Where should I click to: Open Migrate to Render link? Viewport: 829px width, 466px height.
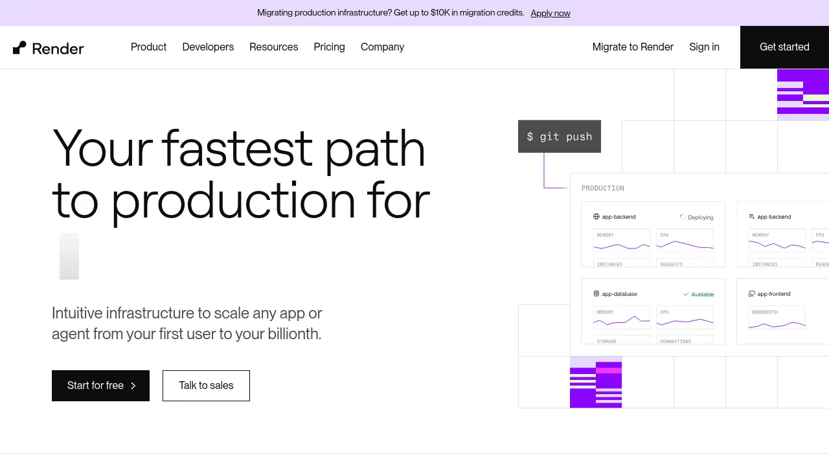[x=633, y=47]
